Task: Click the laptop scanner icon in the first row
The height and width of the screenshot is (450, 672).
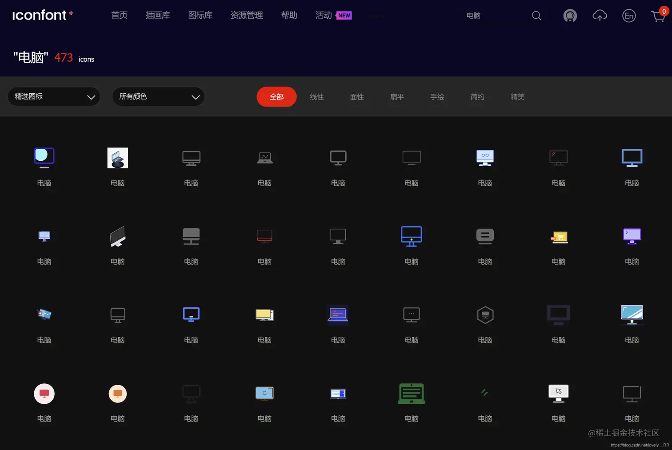Action: [117, 158]
